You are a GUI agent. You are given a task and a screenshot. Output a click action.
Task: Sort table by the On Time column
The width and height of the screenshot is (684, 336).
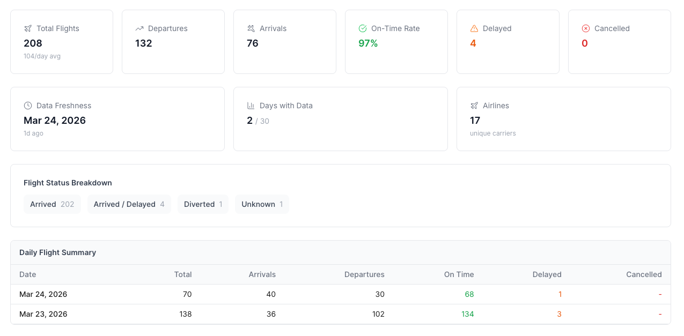(459, 274)
